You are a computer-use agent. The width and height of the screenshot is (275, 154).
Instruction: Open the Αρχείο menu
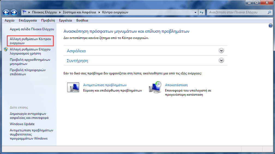[x=10, y=20]
